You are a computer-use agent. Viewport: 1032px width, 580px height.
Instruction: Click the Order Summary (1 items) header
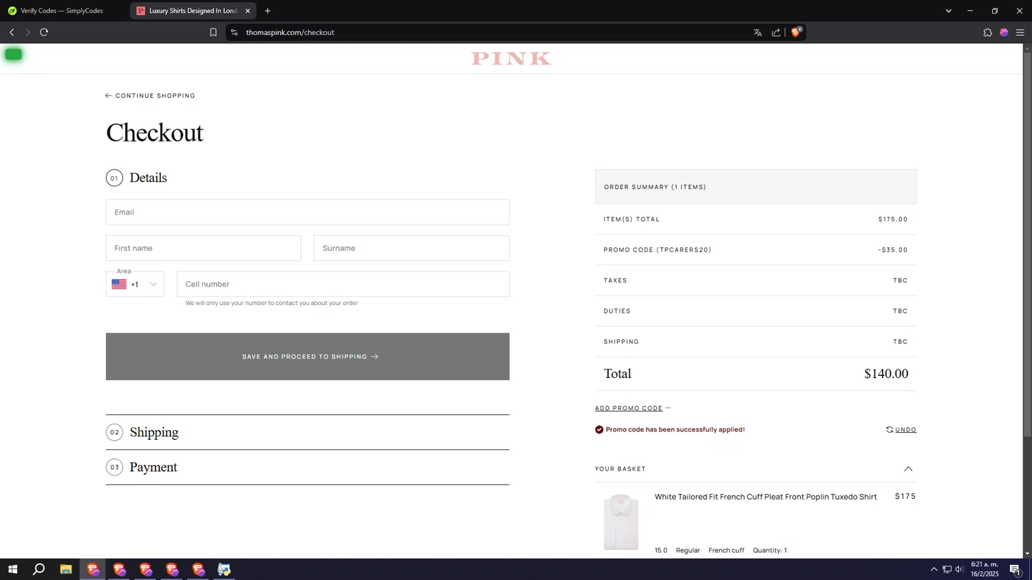(x=755, y=187)
